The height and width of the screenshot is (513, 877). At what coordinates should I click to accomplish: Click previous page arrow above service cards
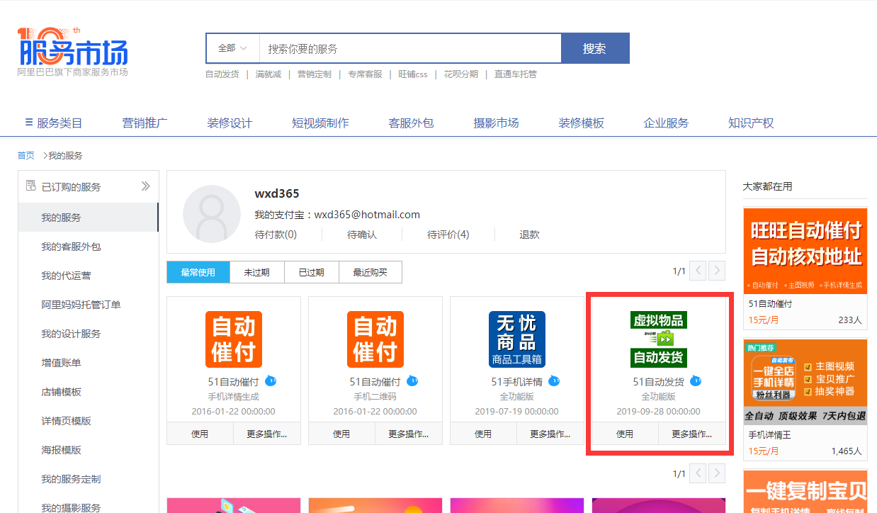point(698,271)
